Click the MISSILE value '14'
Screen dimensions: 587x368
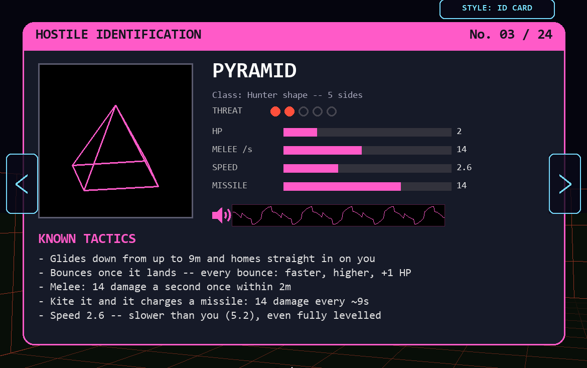(x=462, y=185)
